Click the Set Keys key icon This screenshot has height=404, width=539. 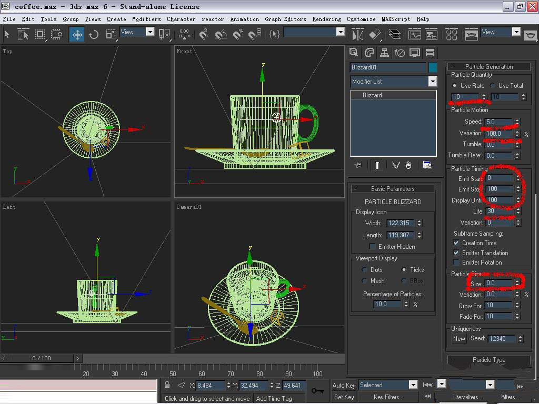click(x=317, y=390)
